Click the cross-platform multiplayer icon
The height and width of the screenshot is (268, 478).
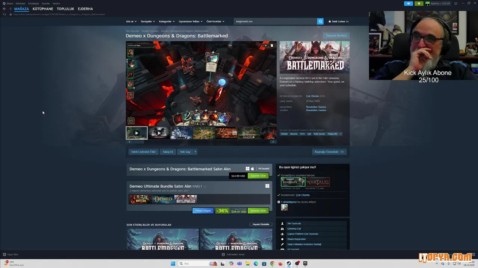pos(282,234)
